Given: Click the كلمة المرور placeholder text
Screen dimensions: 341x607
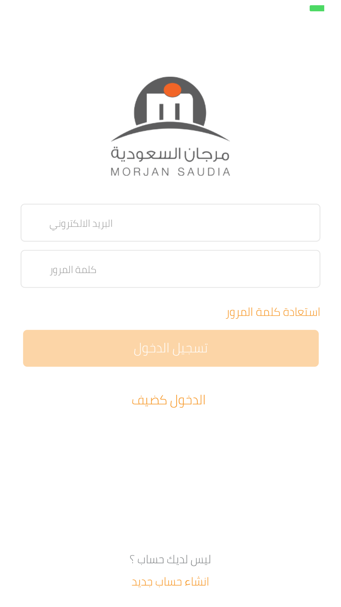Looking at the screenshot, I should pos(73,270).
